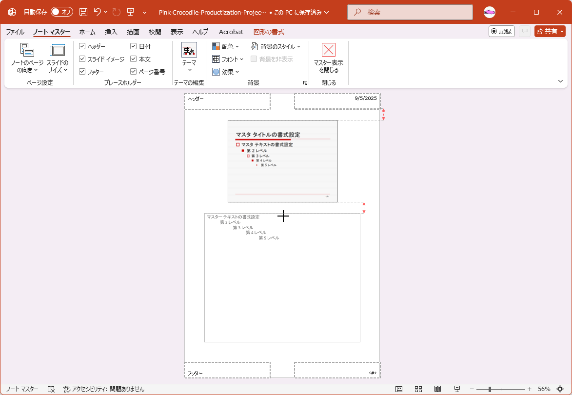This screenshot has height=395, width=572.
Task: Click Undo dropdown arrow
Action: [106, 12]
